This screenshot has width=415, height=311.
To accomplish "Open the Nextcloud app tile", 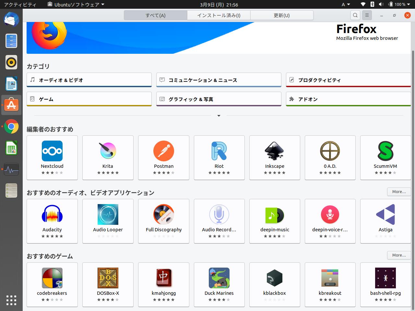I will click(x=52, y=158).
